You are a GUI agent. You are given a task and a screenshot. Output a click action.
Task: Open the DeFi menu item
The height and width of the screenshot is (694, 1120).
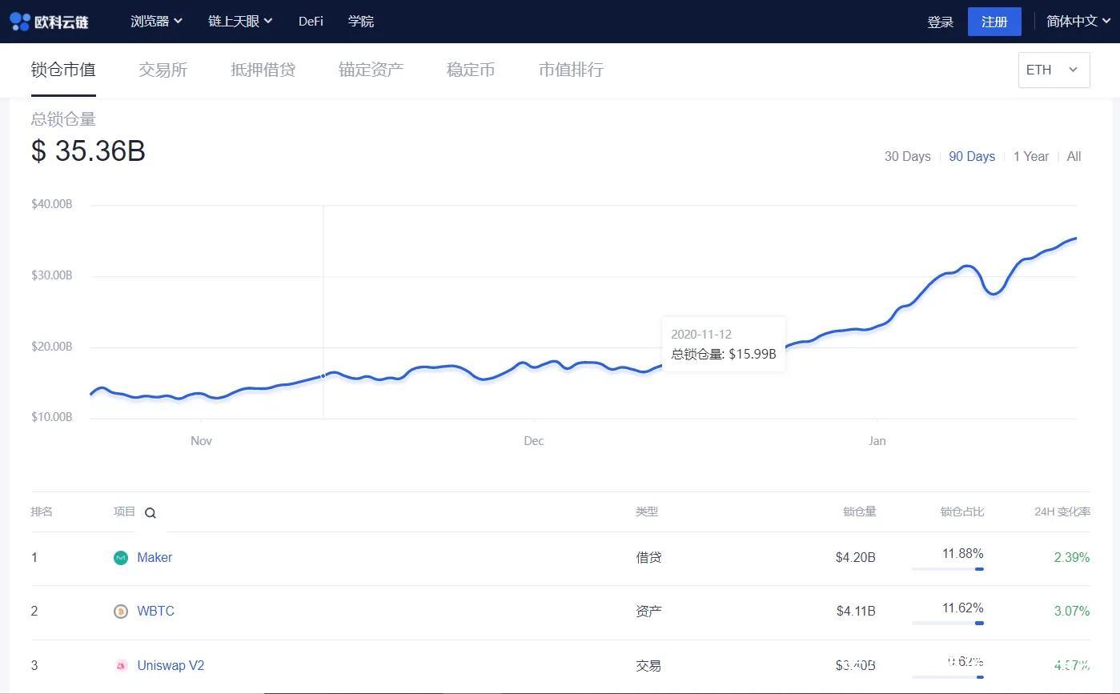pos(311,22)
